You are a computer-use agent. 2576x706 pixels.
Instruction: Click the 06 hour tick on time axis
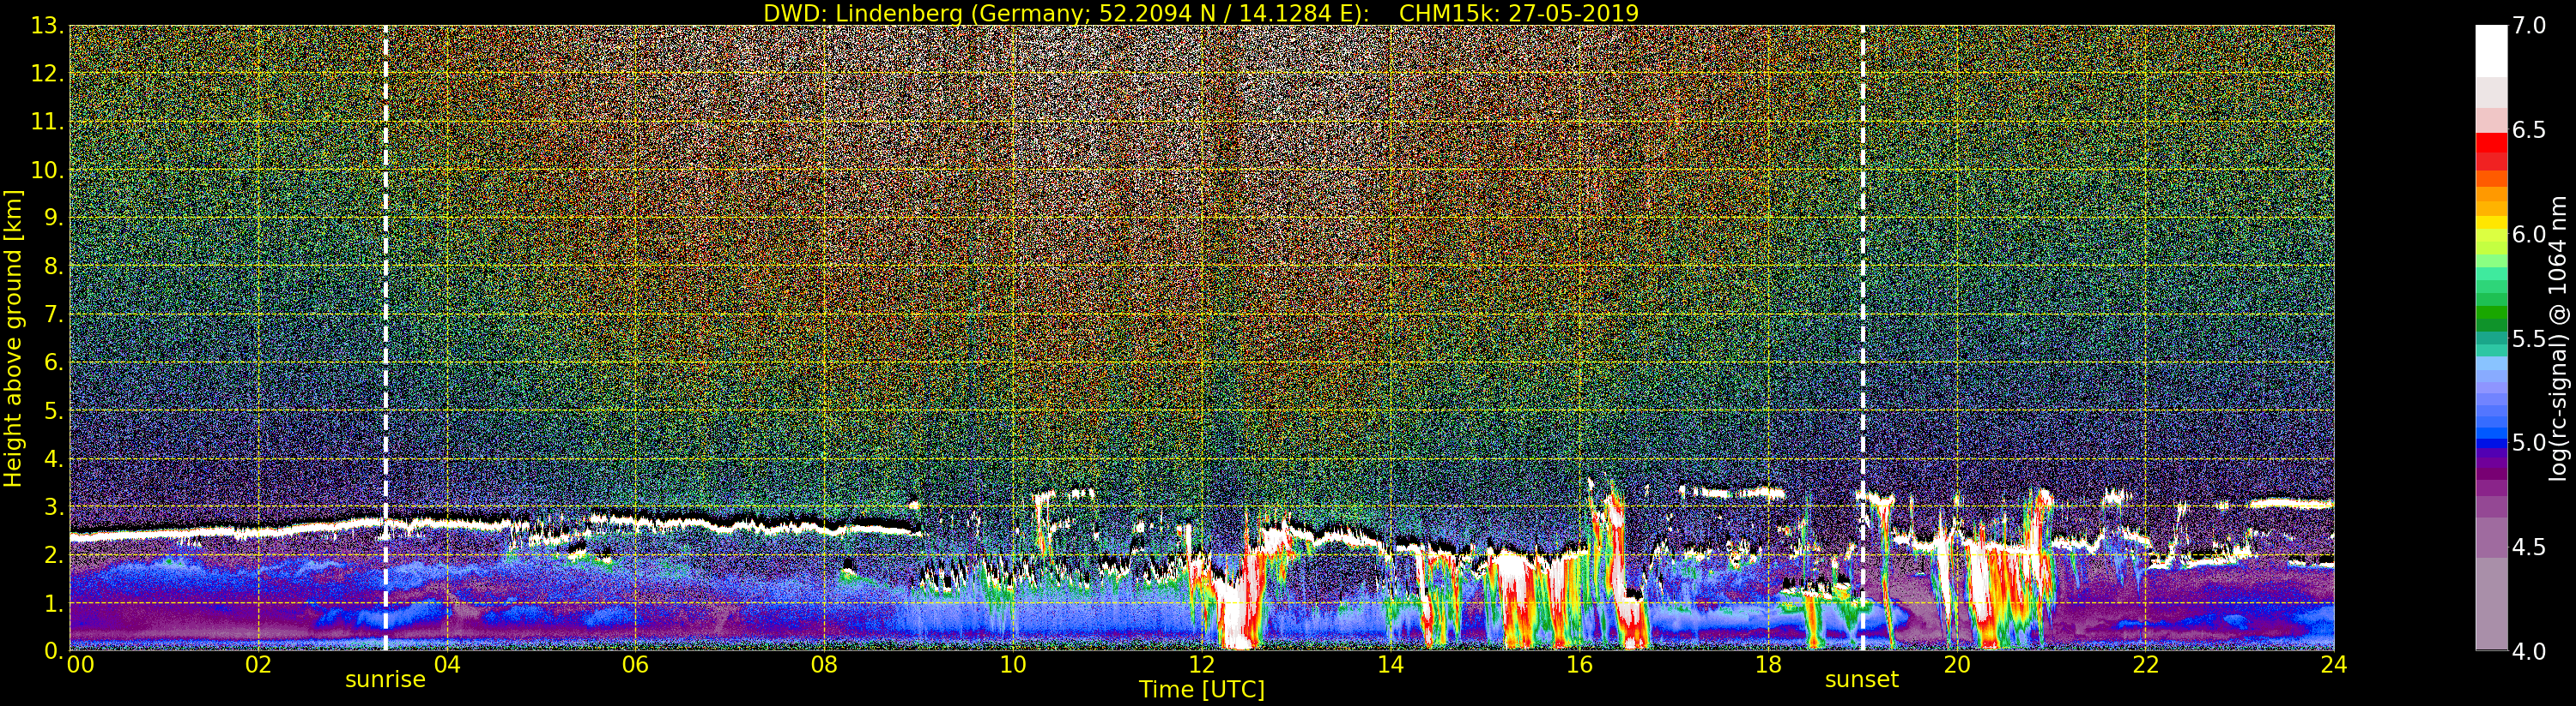(635, 665)
